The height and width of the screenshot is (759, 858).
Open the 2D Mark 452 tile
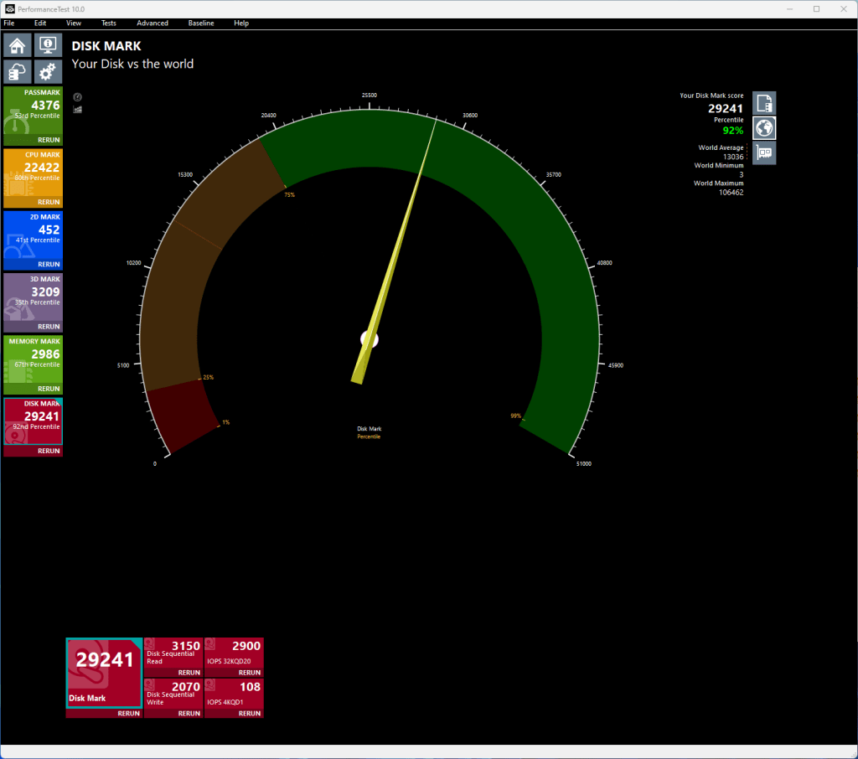[x=33, y=236]
